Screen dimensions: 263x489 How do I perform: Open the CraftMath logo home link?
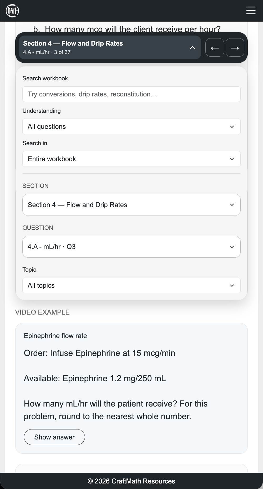pyautogui.click(x=12, y=11)
